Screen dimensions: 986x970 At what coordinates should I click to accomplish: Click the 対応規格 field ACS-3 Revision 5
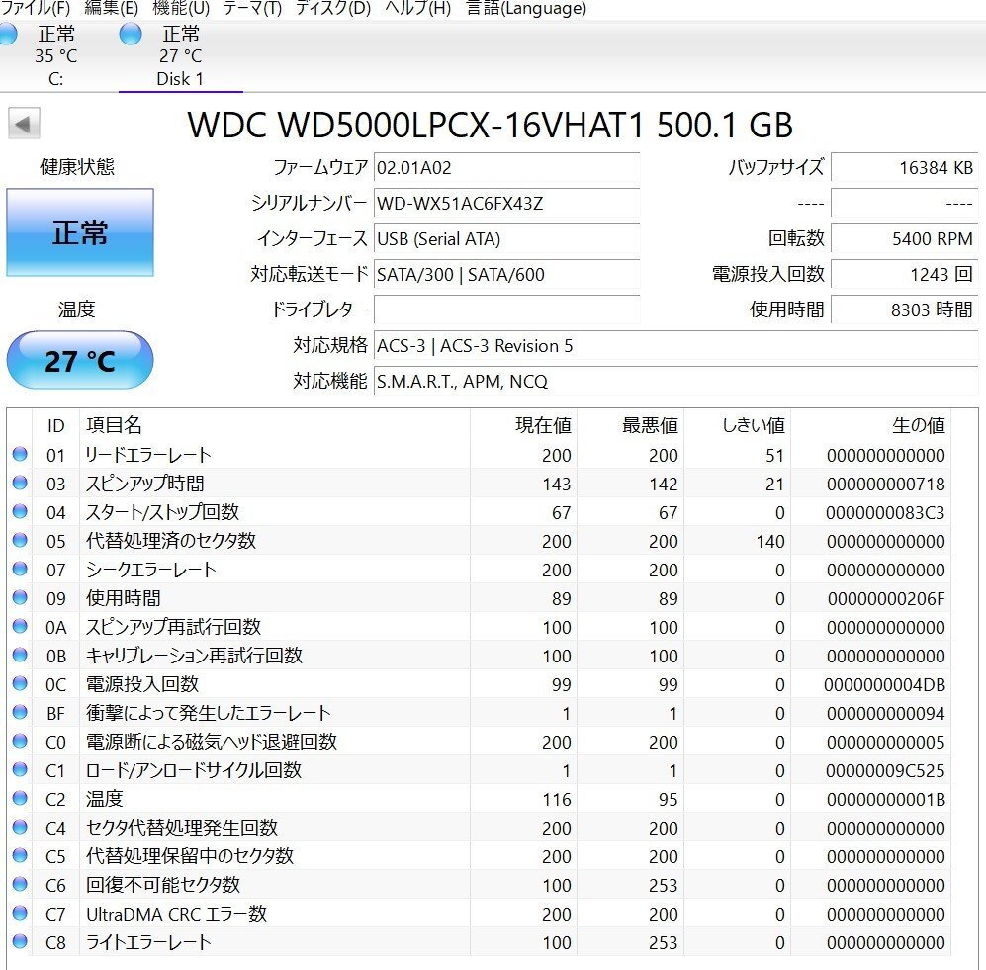click(676, 345)
